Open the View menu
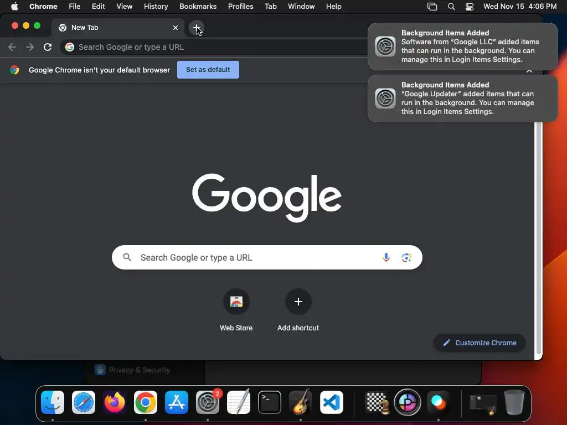This screenshot has height=425, width=567. tap(124, 7)
